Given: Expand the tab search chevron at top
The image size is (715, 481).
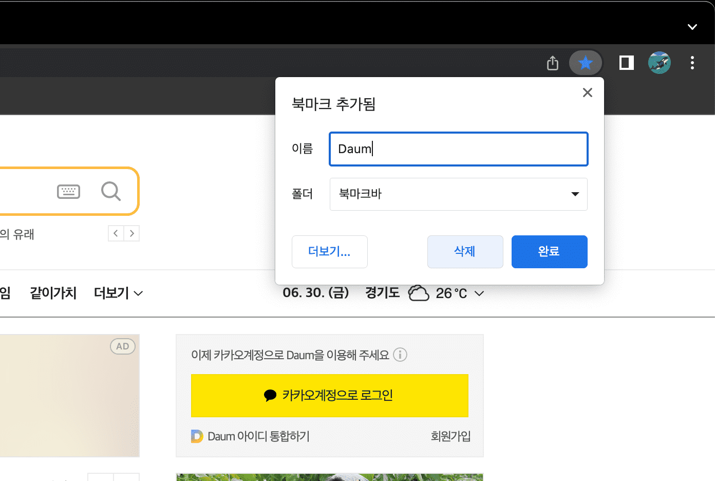Looking at the screenshot, I should tap(692, 27).
